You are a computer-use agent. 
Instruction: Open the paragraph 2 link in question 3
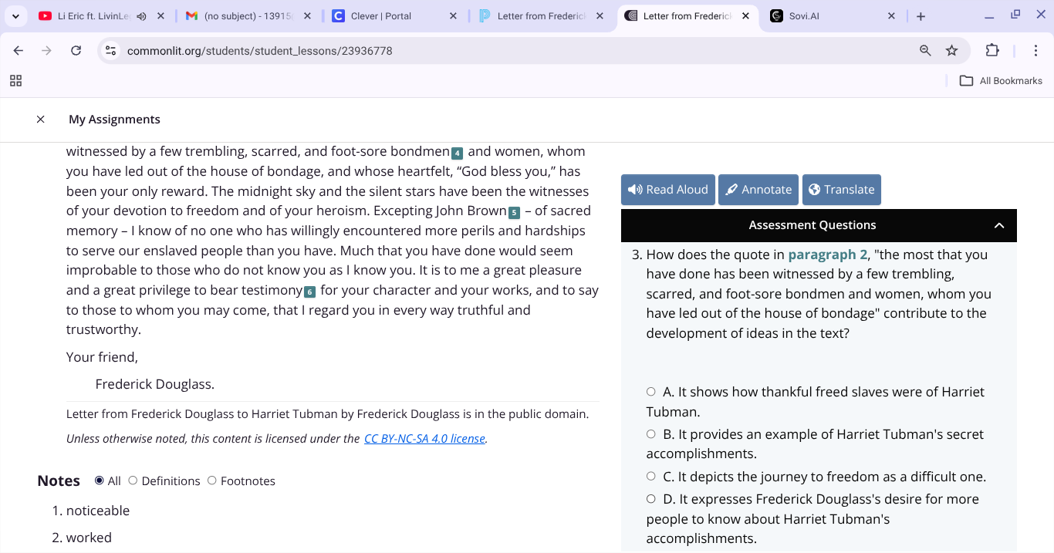point(827,254)
